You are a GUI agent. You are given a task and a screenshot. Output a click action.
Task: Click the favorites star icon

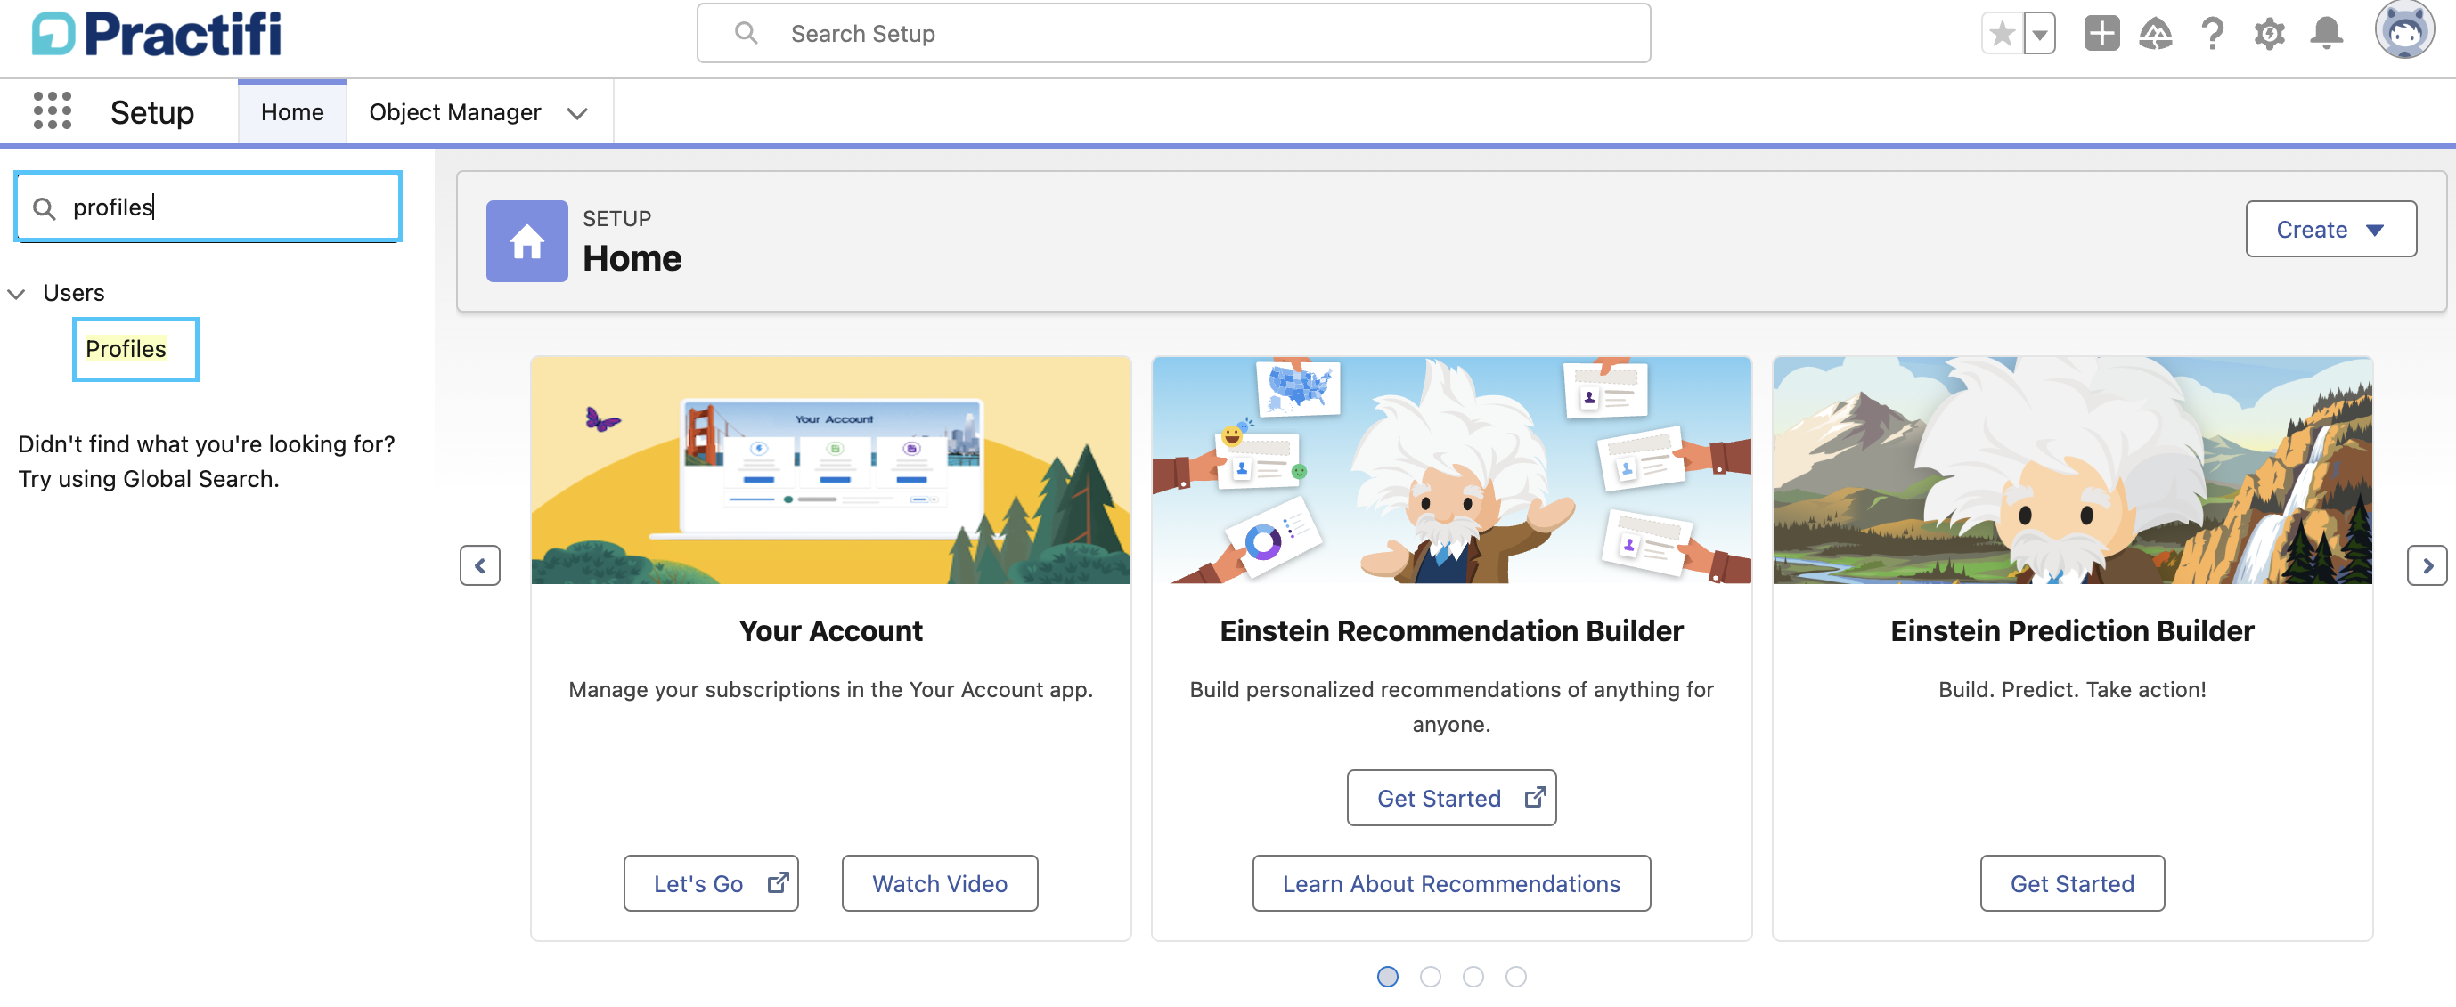tap(2001, 35)
